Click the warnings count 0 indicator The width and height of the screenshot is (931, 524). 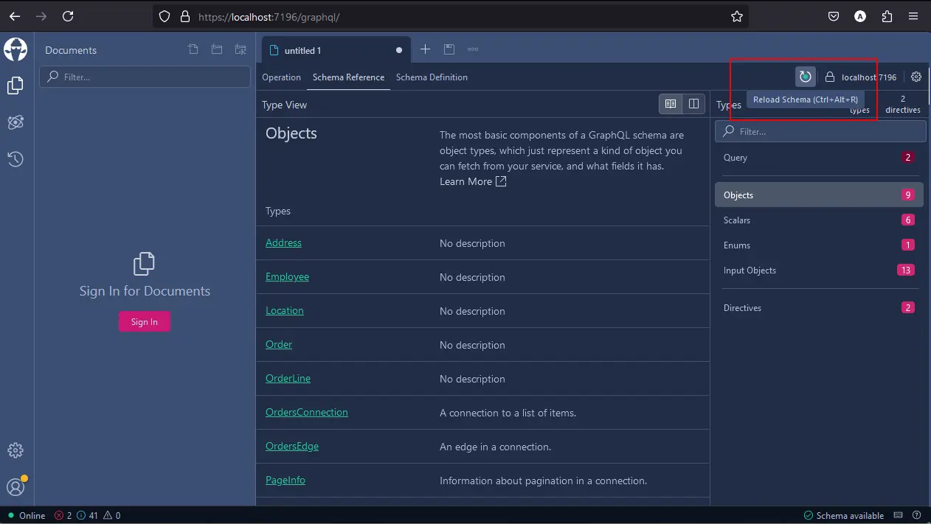[x=112, y=515]
